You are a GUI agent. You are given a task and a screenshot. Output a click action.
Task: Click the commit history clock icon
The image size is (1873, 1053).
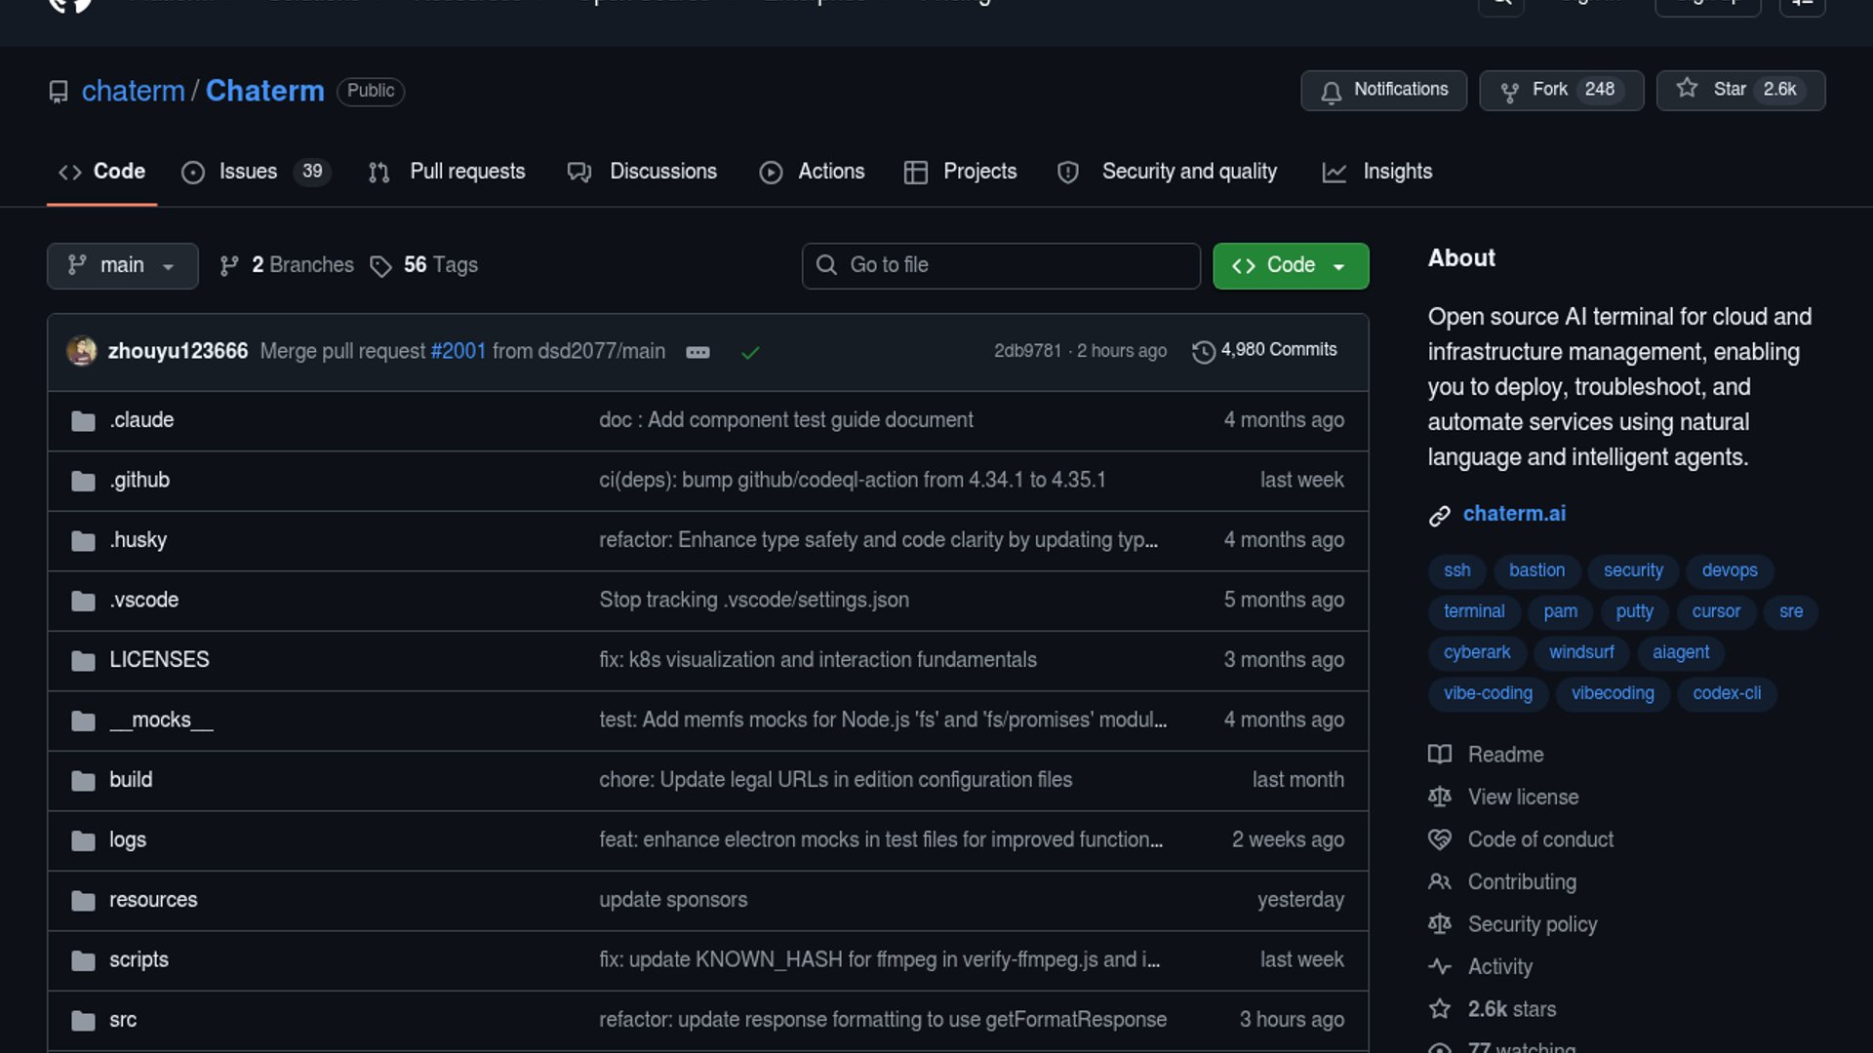tap(1203, 351)
